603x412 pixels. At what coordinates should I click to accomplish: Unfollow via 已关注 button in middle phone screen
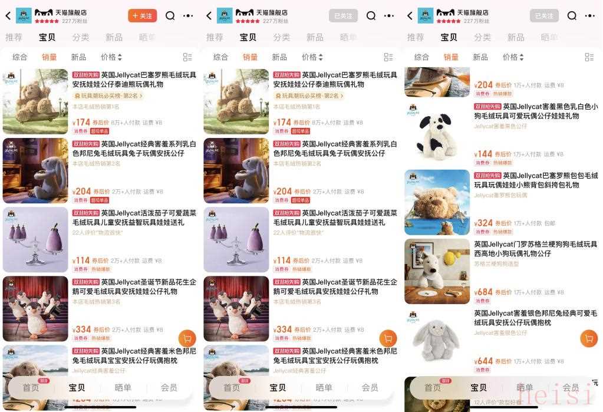point(343,16)
